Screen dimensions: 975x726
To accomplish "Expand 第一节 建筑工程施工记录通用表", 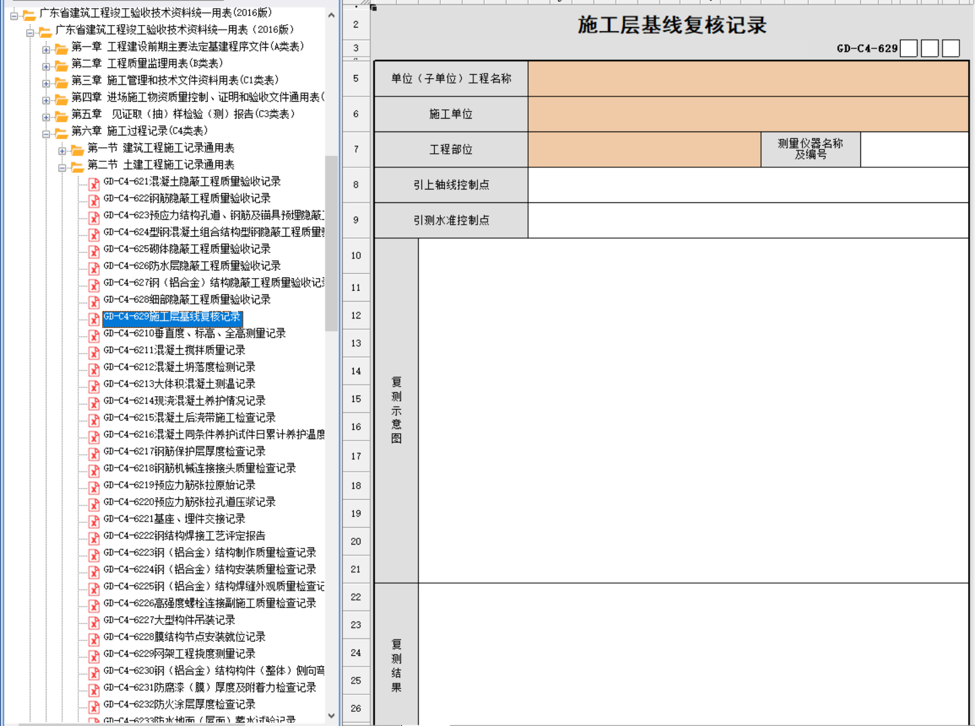I will (x=62, y=150).
